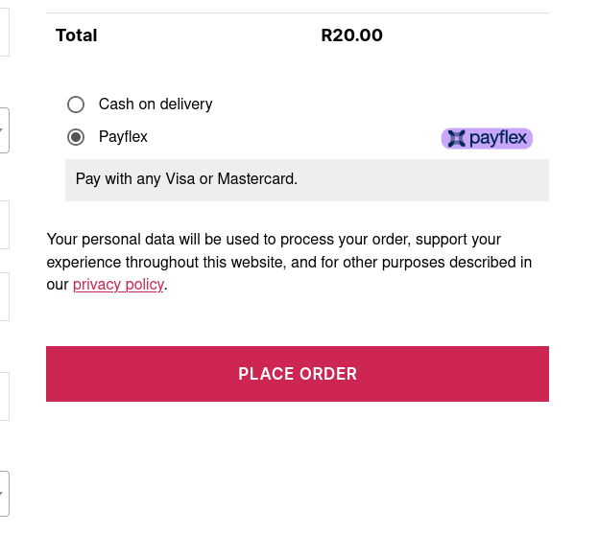Screen dimensions: 599x535
Task: Click the bold Total label
Action: (x=77, y=35)
